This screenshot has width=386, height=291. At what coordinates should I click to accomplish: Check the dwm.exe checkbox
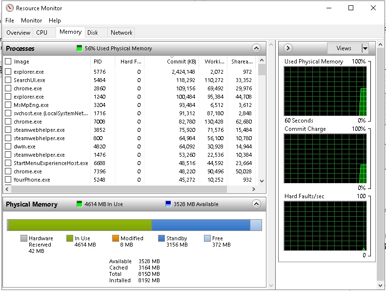click(x=8, y=146)
